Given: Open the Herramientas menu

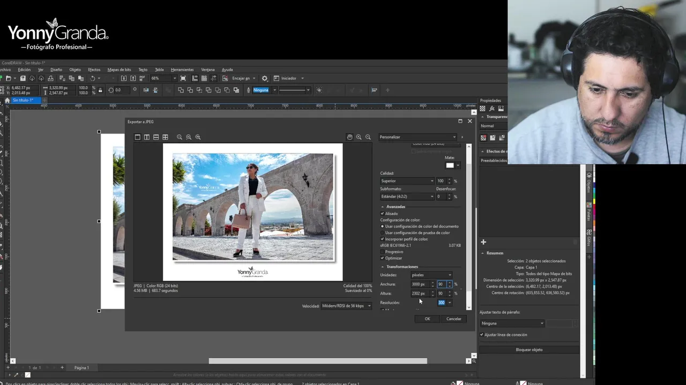Looking at the screenshot, I should [182, 70].
